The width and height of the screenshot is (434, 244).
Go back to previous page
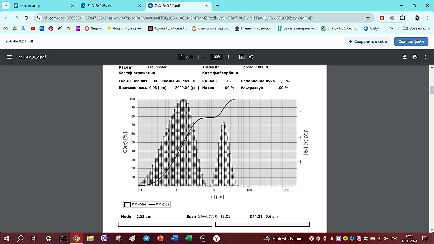pos(6,18)
